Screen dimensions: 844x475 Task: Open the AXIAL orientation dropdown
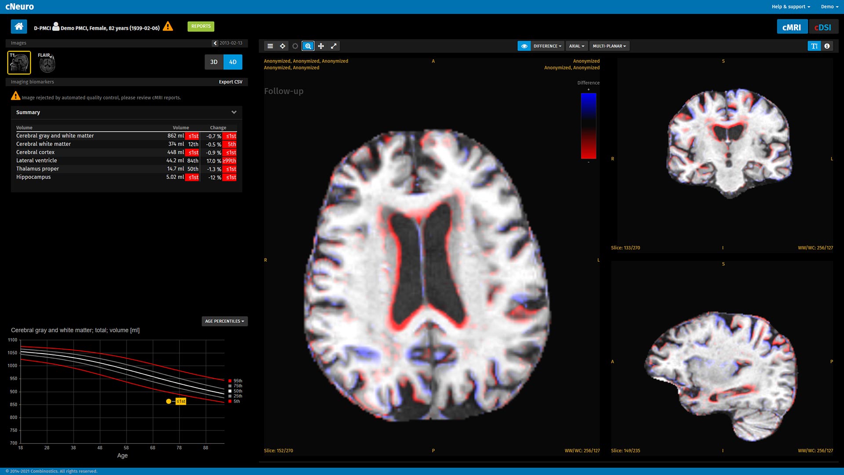(x=576, y=46)
